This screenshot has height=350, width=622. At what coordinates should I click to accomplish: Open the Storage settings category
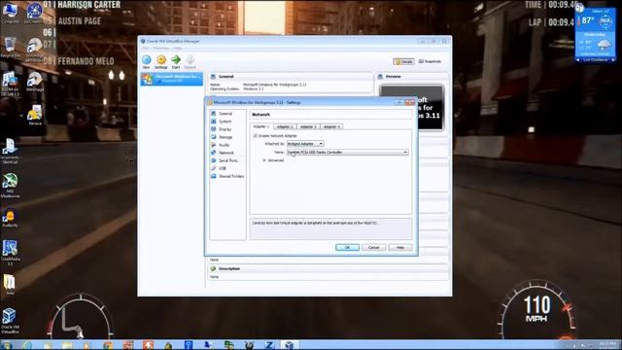pyautogui.click(x=225, y=137)
